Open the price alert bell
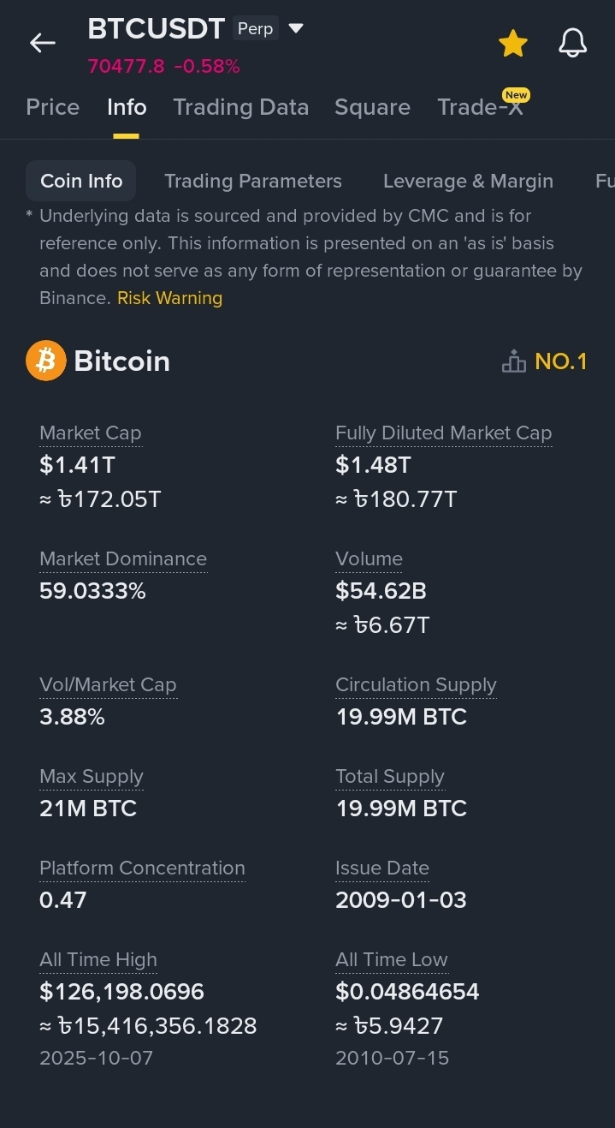Screen dimensions: 615x1128 [572, 43]
